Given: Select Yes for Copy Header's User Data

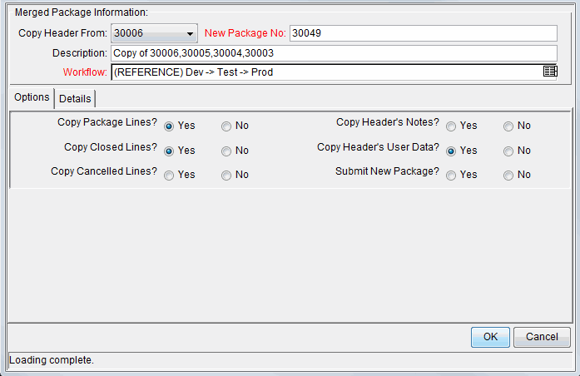Looking at the screenshot, I should 451,151.
